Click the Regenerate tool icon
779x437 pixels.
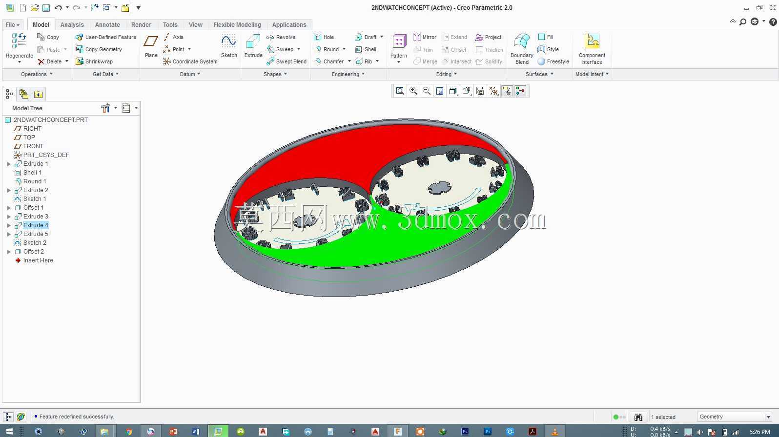coord(19,41)
